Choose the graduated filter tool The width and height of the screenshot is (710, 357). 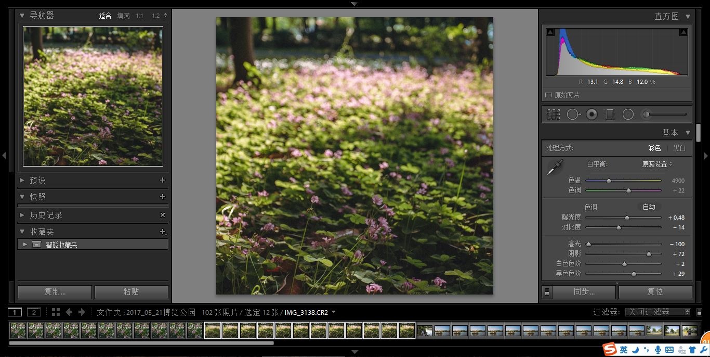[610, 114]
